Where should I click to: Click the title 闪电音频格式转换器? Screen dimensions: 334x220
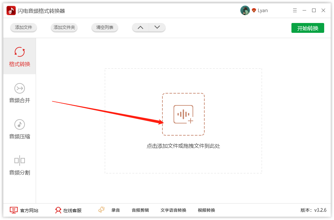pyautogui.click(x=41, y=11)
